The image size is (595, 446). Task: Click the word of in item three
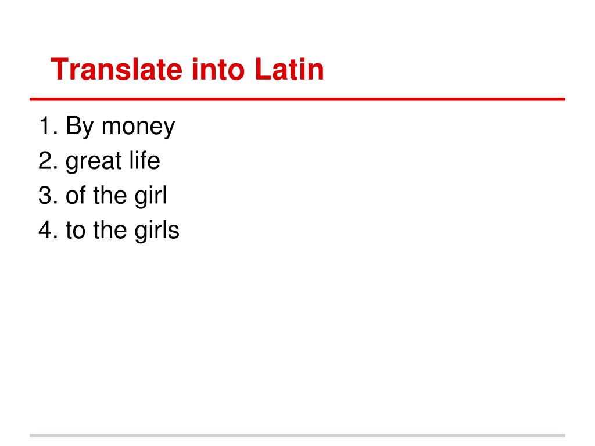click(x=76, y=195)
